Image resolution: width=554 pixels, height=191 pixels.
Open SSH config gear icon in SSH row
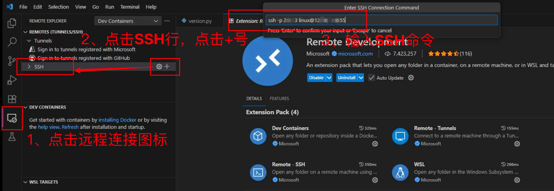click(159, 67)
